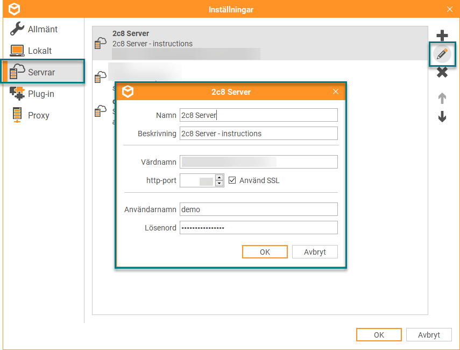Focus the Beskrivning input field
The width and height of the screenshot is (460, 350).
click(x=258, y=134)
